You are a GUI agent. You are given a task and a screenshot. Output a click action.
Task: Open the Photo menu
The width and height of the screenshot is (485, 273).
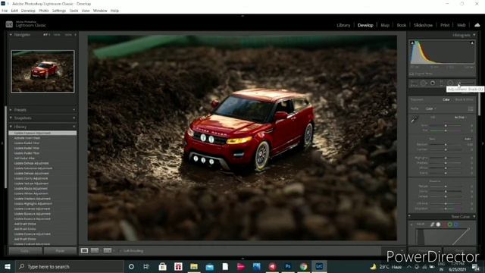click(x=44, y=11)
